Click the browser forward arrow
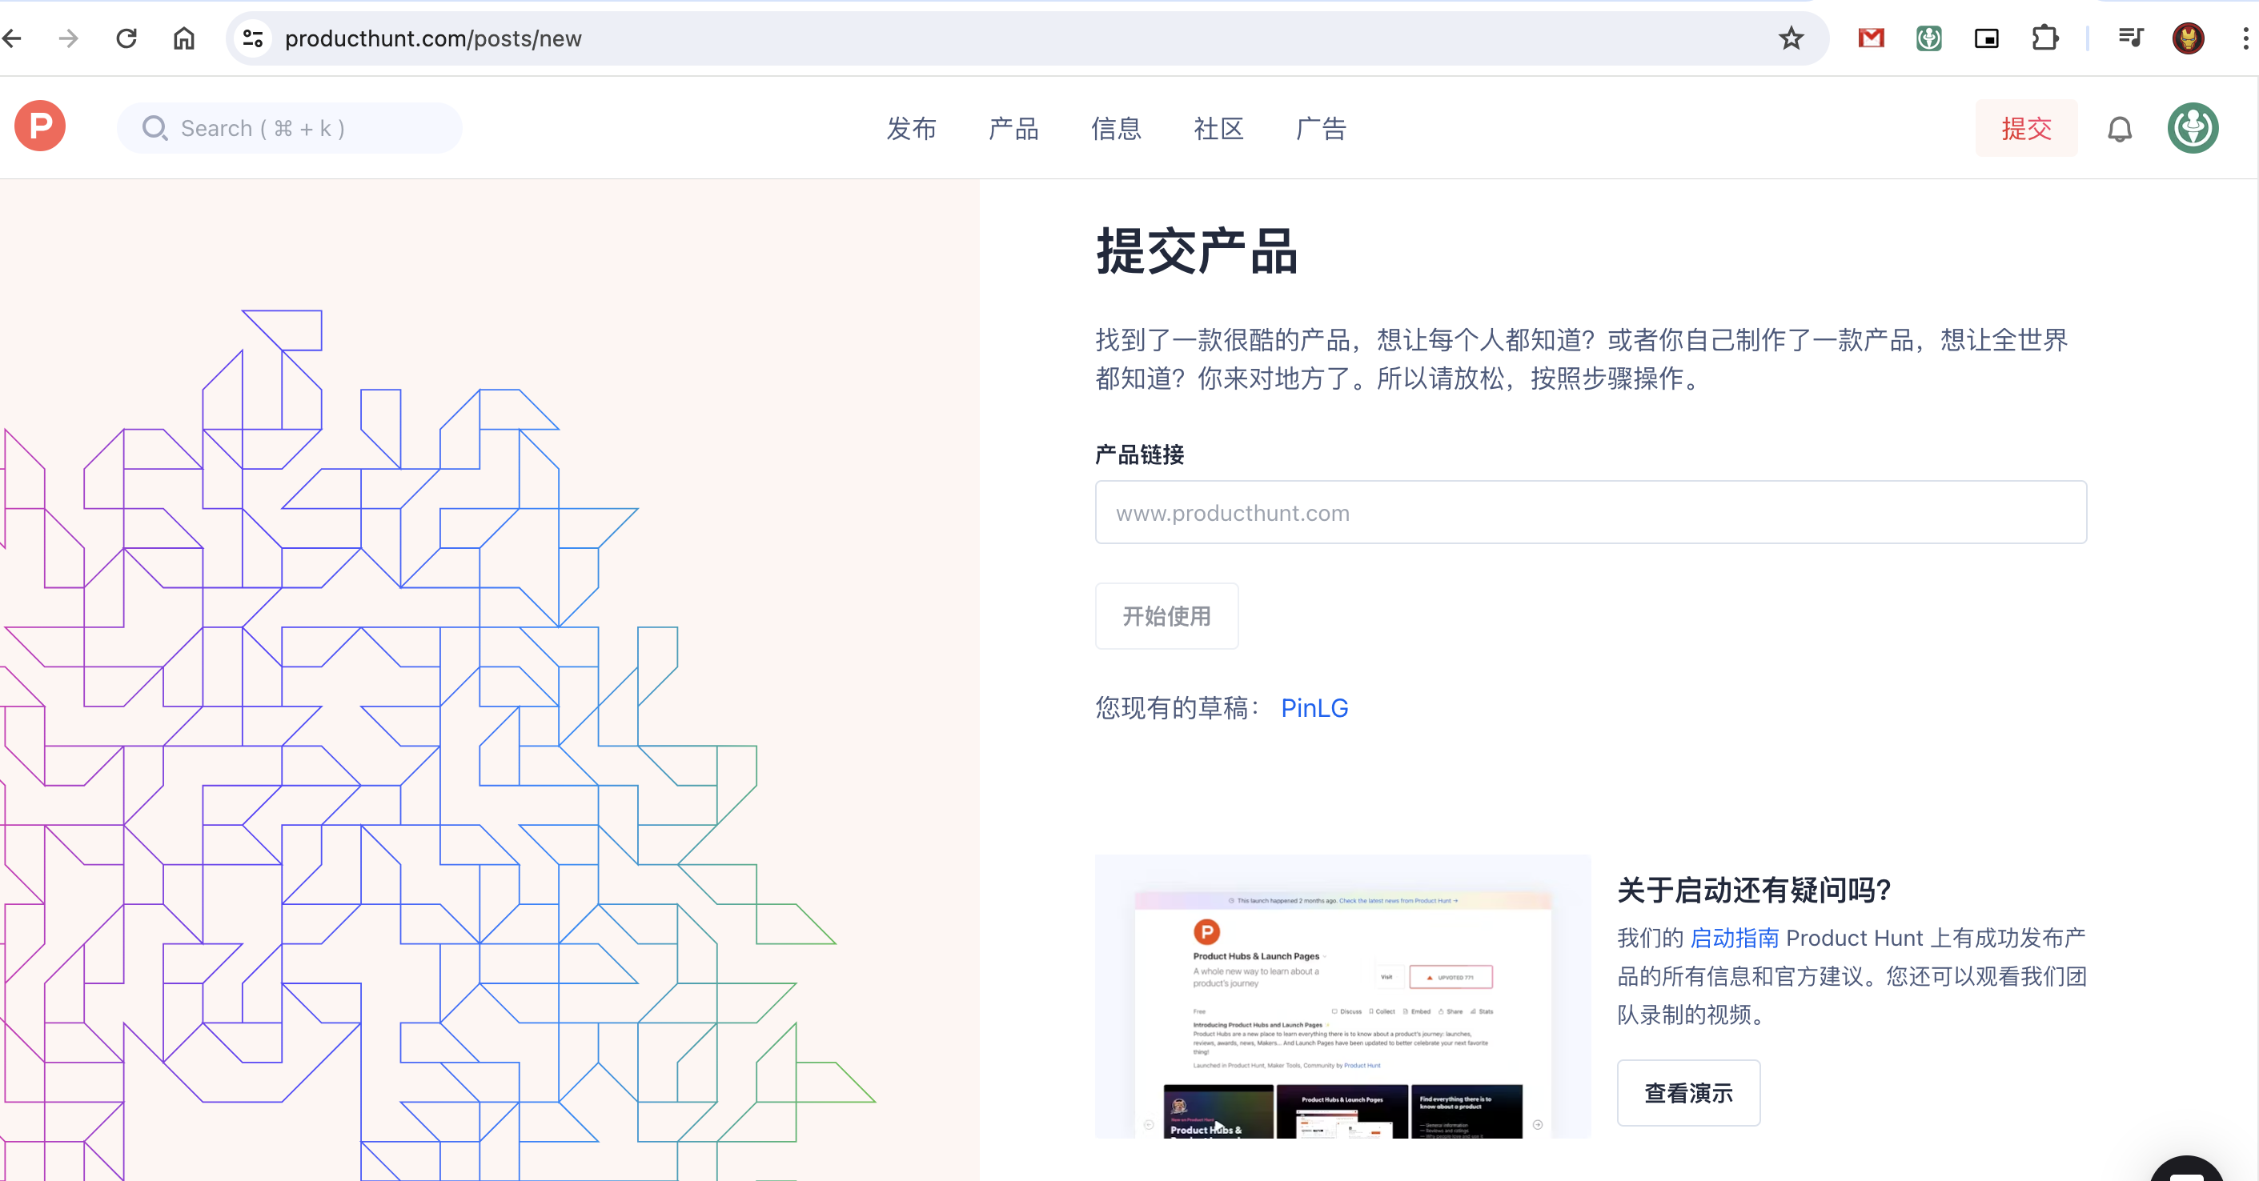Viewport: 2259px width, 1181px height. (x=68, y=38)
